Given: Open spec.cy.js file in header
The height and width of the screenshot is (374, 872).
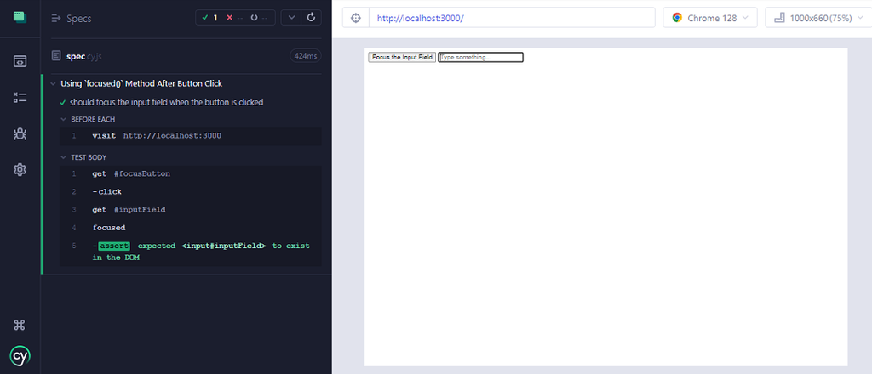Looking at the screenshot, I should pyautogui.click(x=83, y=56).
